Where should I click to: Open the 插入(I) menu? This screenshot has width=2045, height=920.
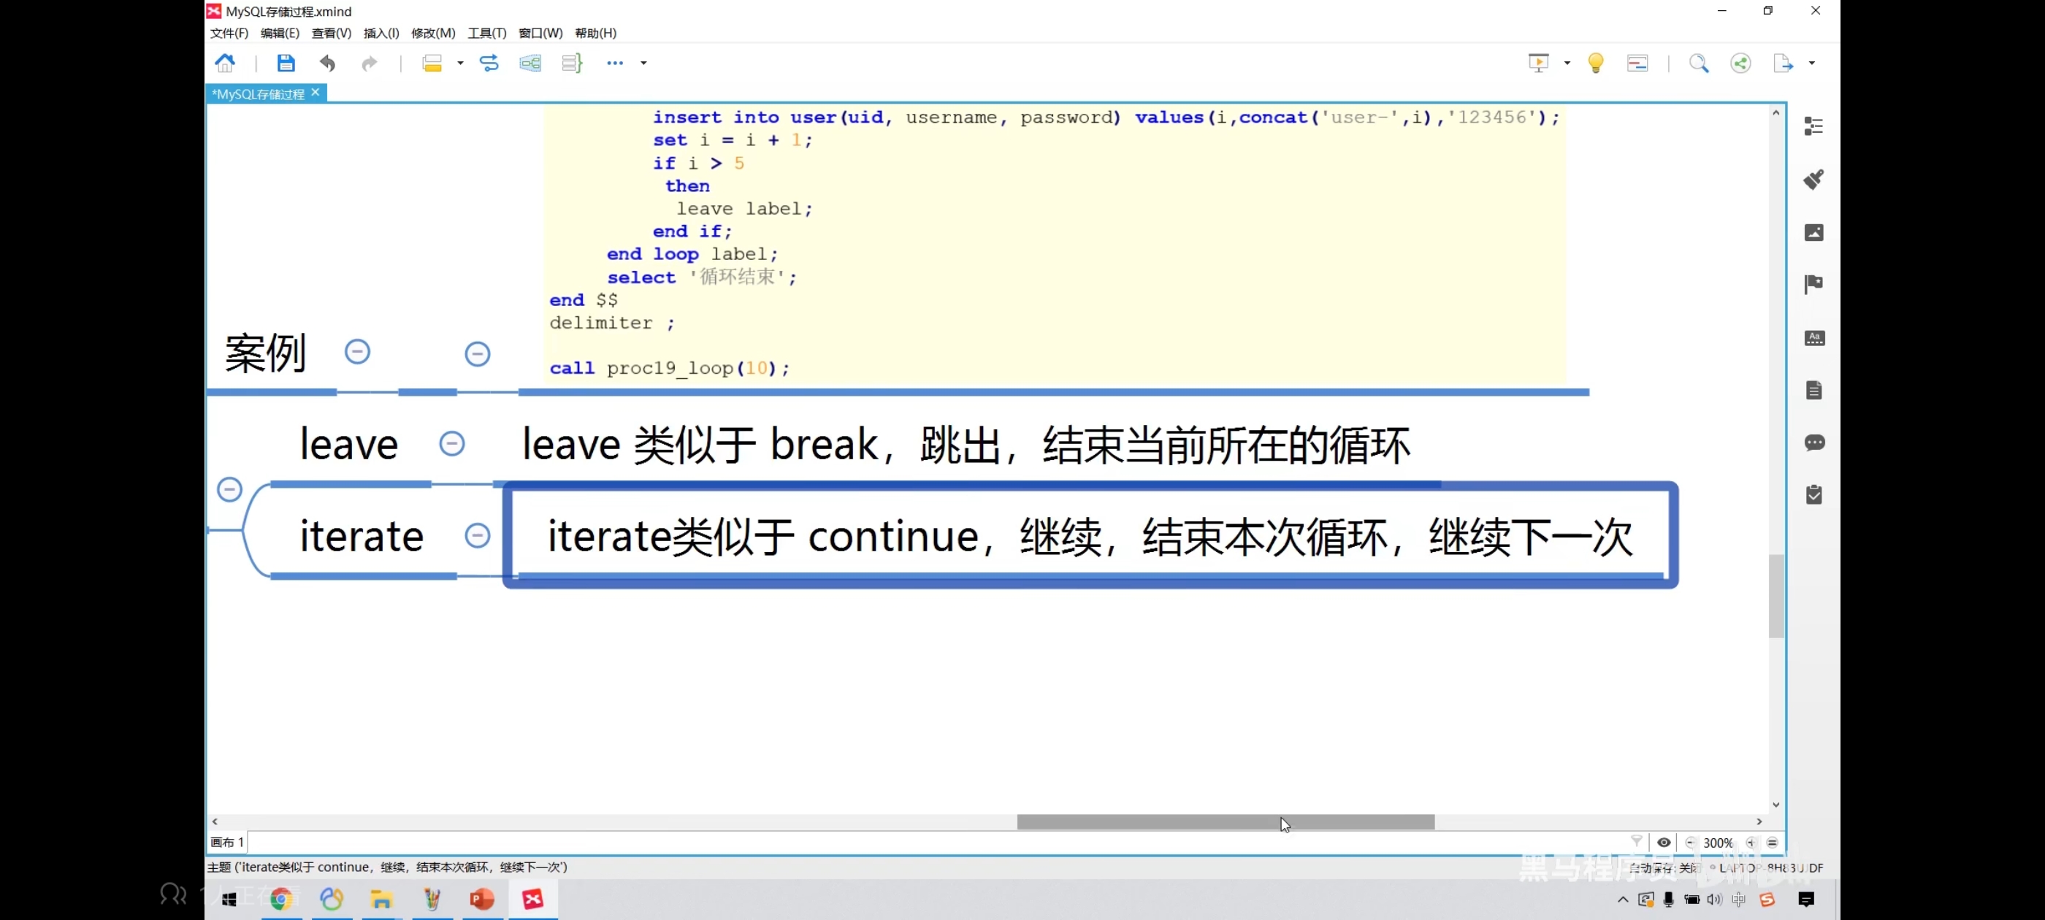(x=381, y=33)
